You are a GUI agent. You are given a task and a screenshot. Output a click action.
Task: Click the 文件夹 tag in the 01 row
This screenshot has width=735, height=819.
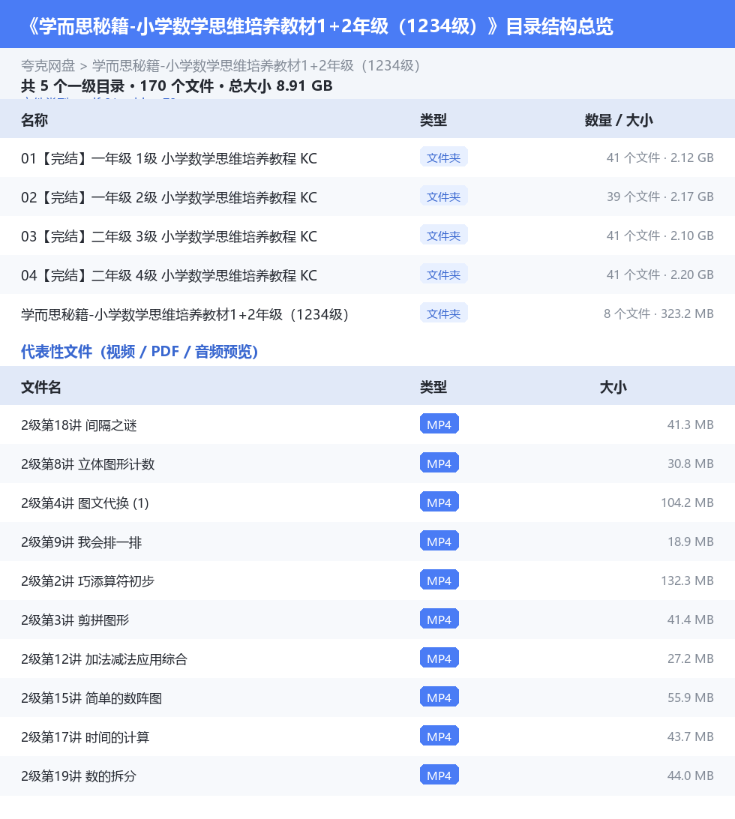(443, 157)
